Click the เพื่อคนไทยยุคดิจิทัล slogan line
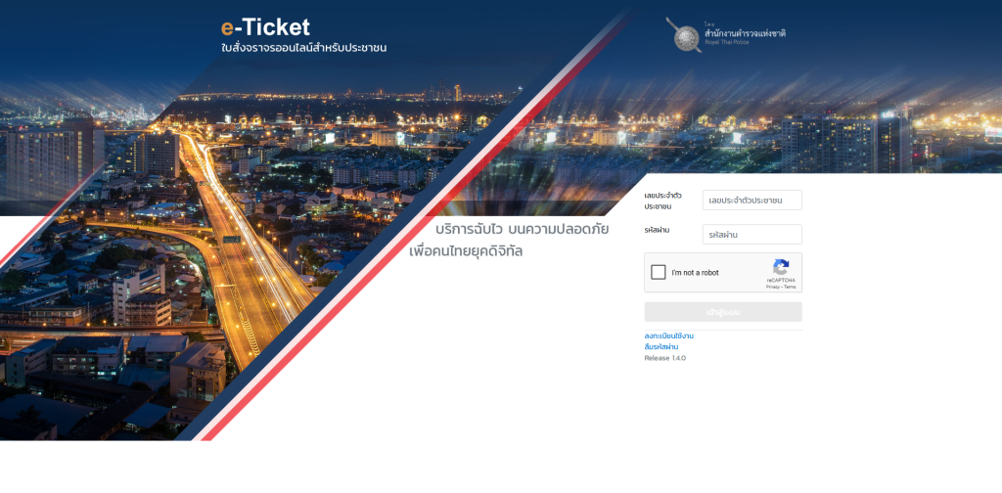1002x493 pixels. pyautogui.click(x=466, y=251)
